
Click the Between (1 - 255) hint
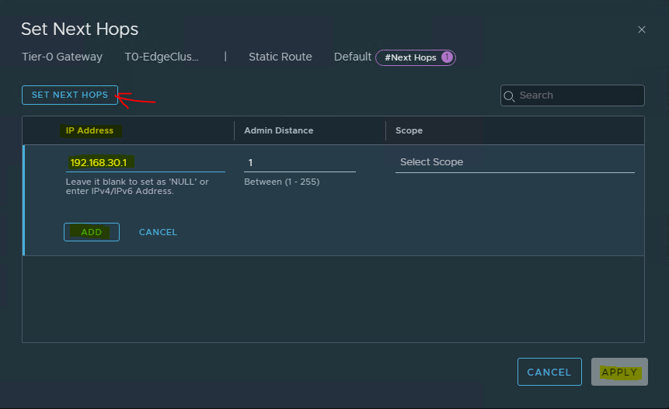[281, 182]
